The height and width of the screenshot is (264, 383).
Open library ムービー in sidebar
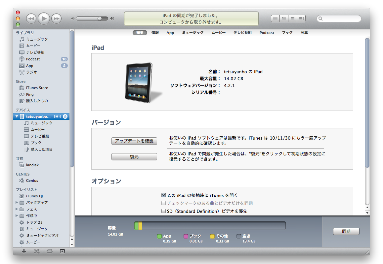41,46
